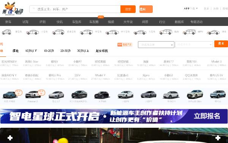Open the 欧拉黑猫 model link
This screenshot has height=143, width=228.
[100, 61]
